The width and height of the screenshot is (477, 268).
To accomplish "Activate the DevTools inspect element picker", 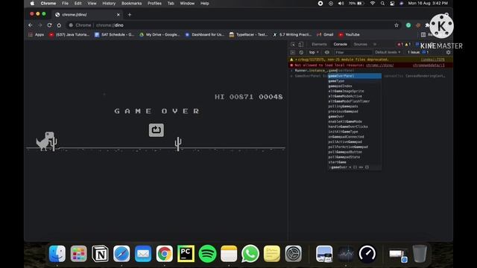I will pos(293,45).
